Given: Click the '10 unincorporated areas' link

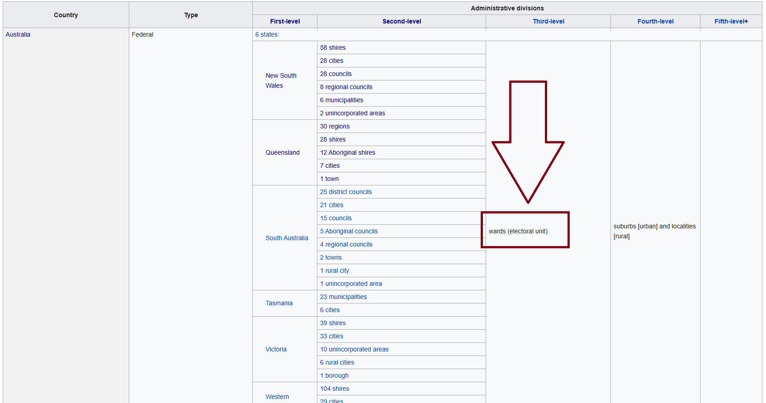Looking at the screenshot, I should click(x=355, y=349).
